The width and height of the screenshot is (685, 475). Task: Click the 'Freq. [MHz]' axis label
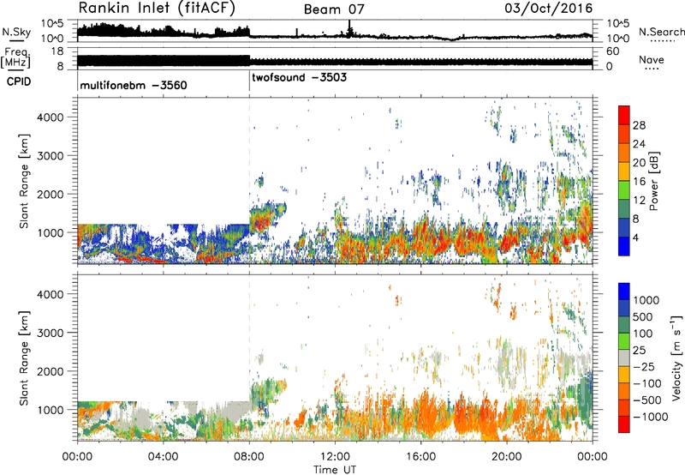coord(16,58)
